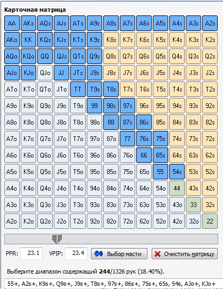Select the JTo hand cell
Image resolution: width=223 pixels, height=289 pixels.
pyautogui.click(x=61, y=89)
